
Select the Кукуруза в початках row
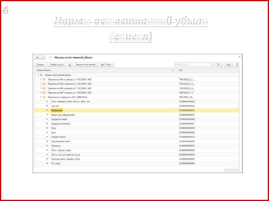(137, 124)
